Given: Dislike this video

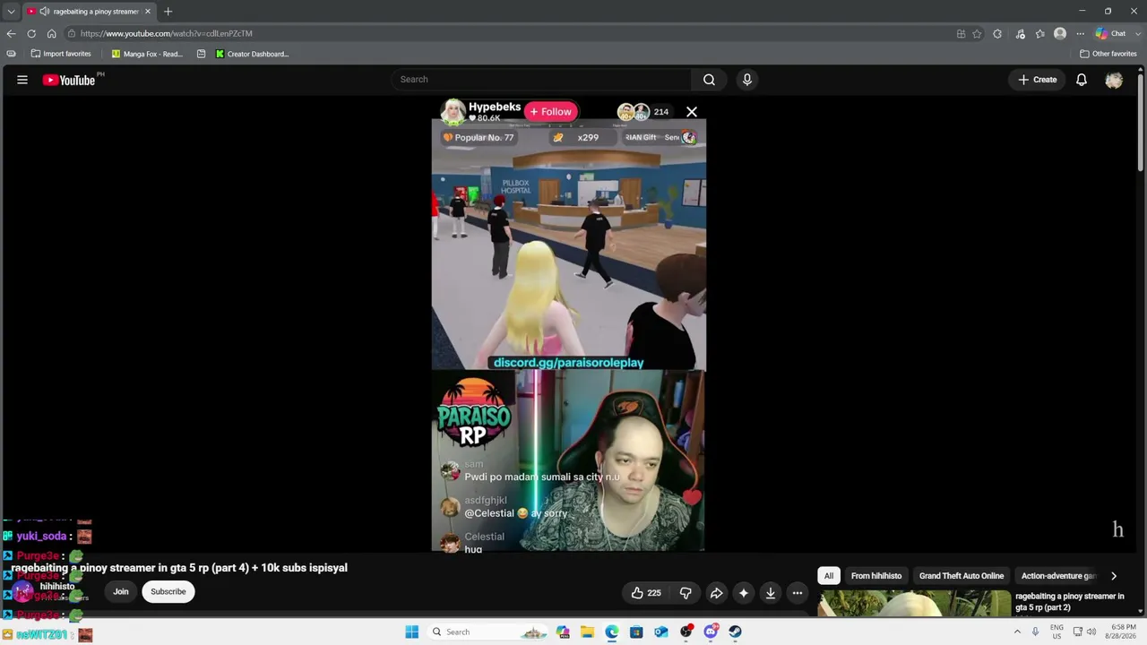Looking at the screenshot, I should coord(686,592).
